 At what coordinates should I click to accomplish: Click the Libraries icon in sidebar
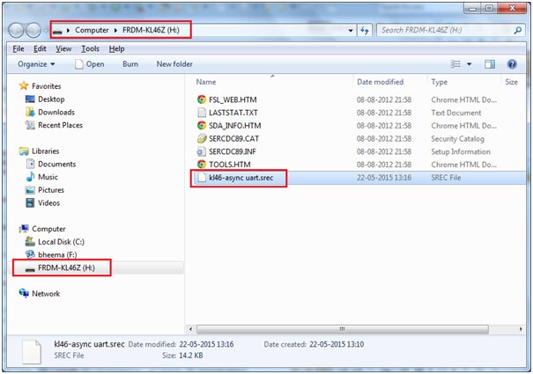click(x=24, y=150)
